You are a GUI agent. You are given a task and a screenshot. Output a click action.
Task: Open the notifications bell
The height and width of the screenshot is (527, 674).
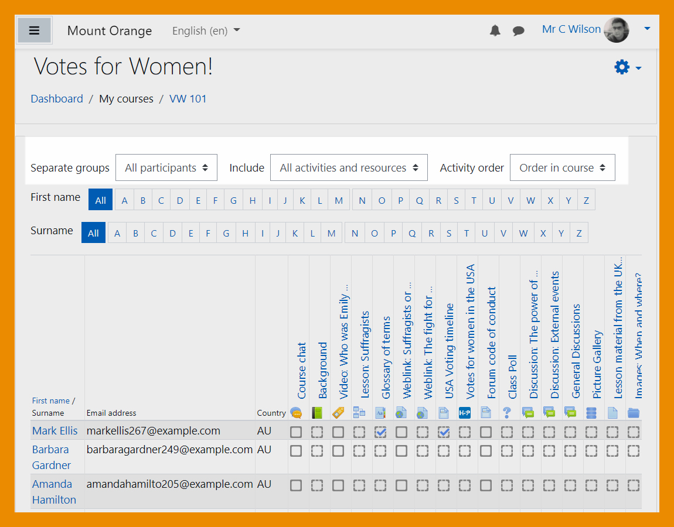(x=495, y=30)
